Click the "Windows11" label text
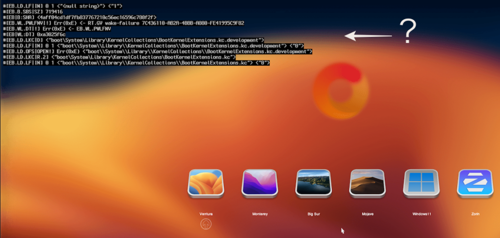The image size is (500, 238). (x=421, y=214)
